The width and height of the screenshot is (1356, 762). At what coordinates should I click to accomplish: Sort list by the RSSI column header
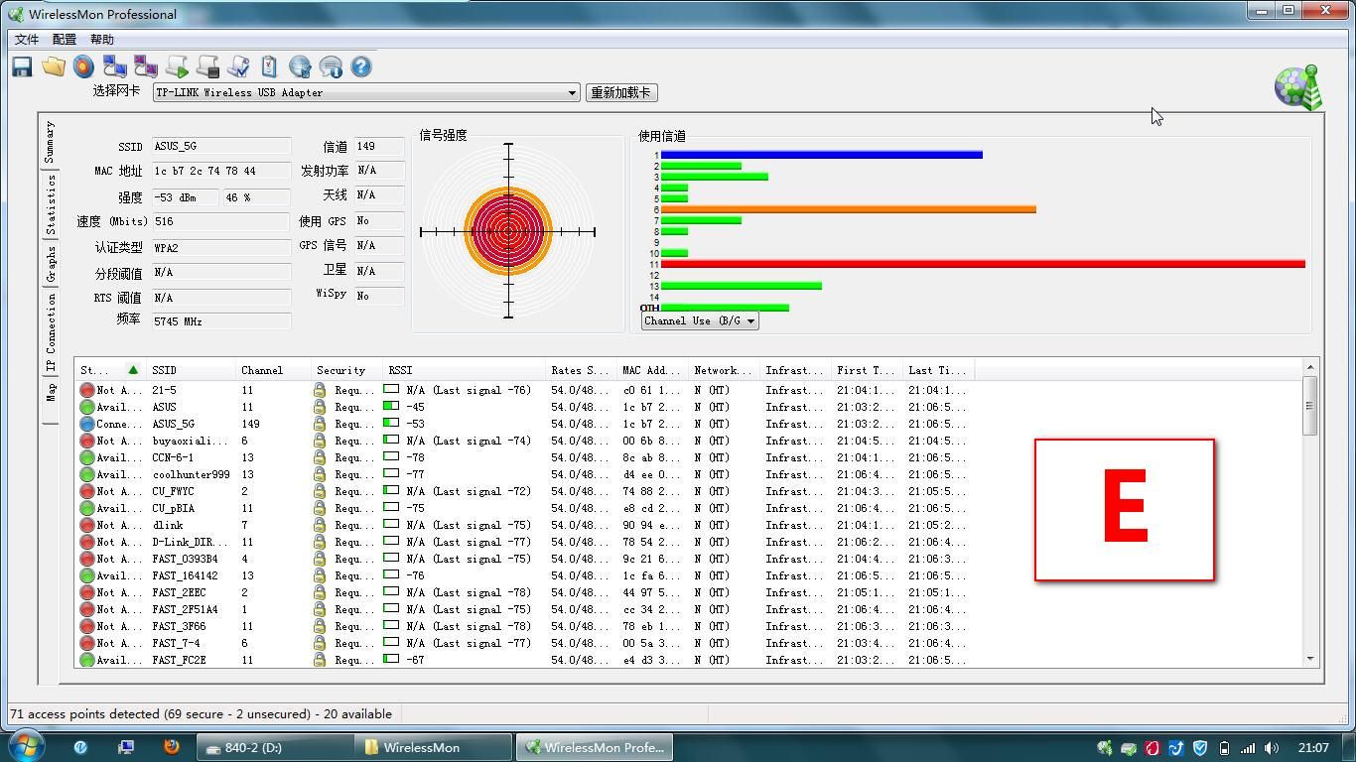(464, 370)
